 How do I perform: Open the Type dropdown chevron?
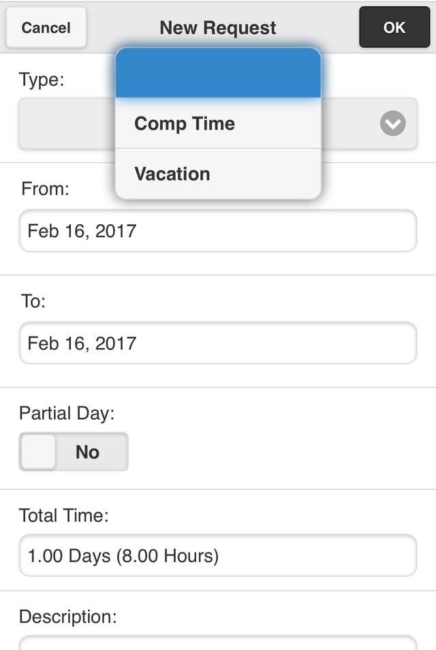pos(392,124)
